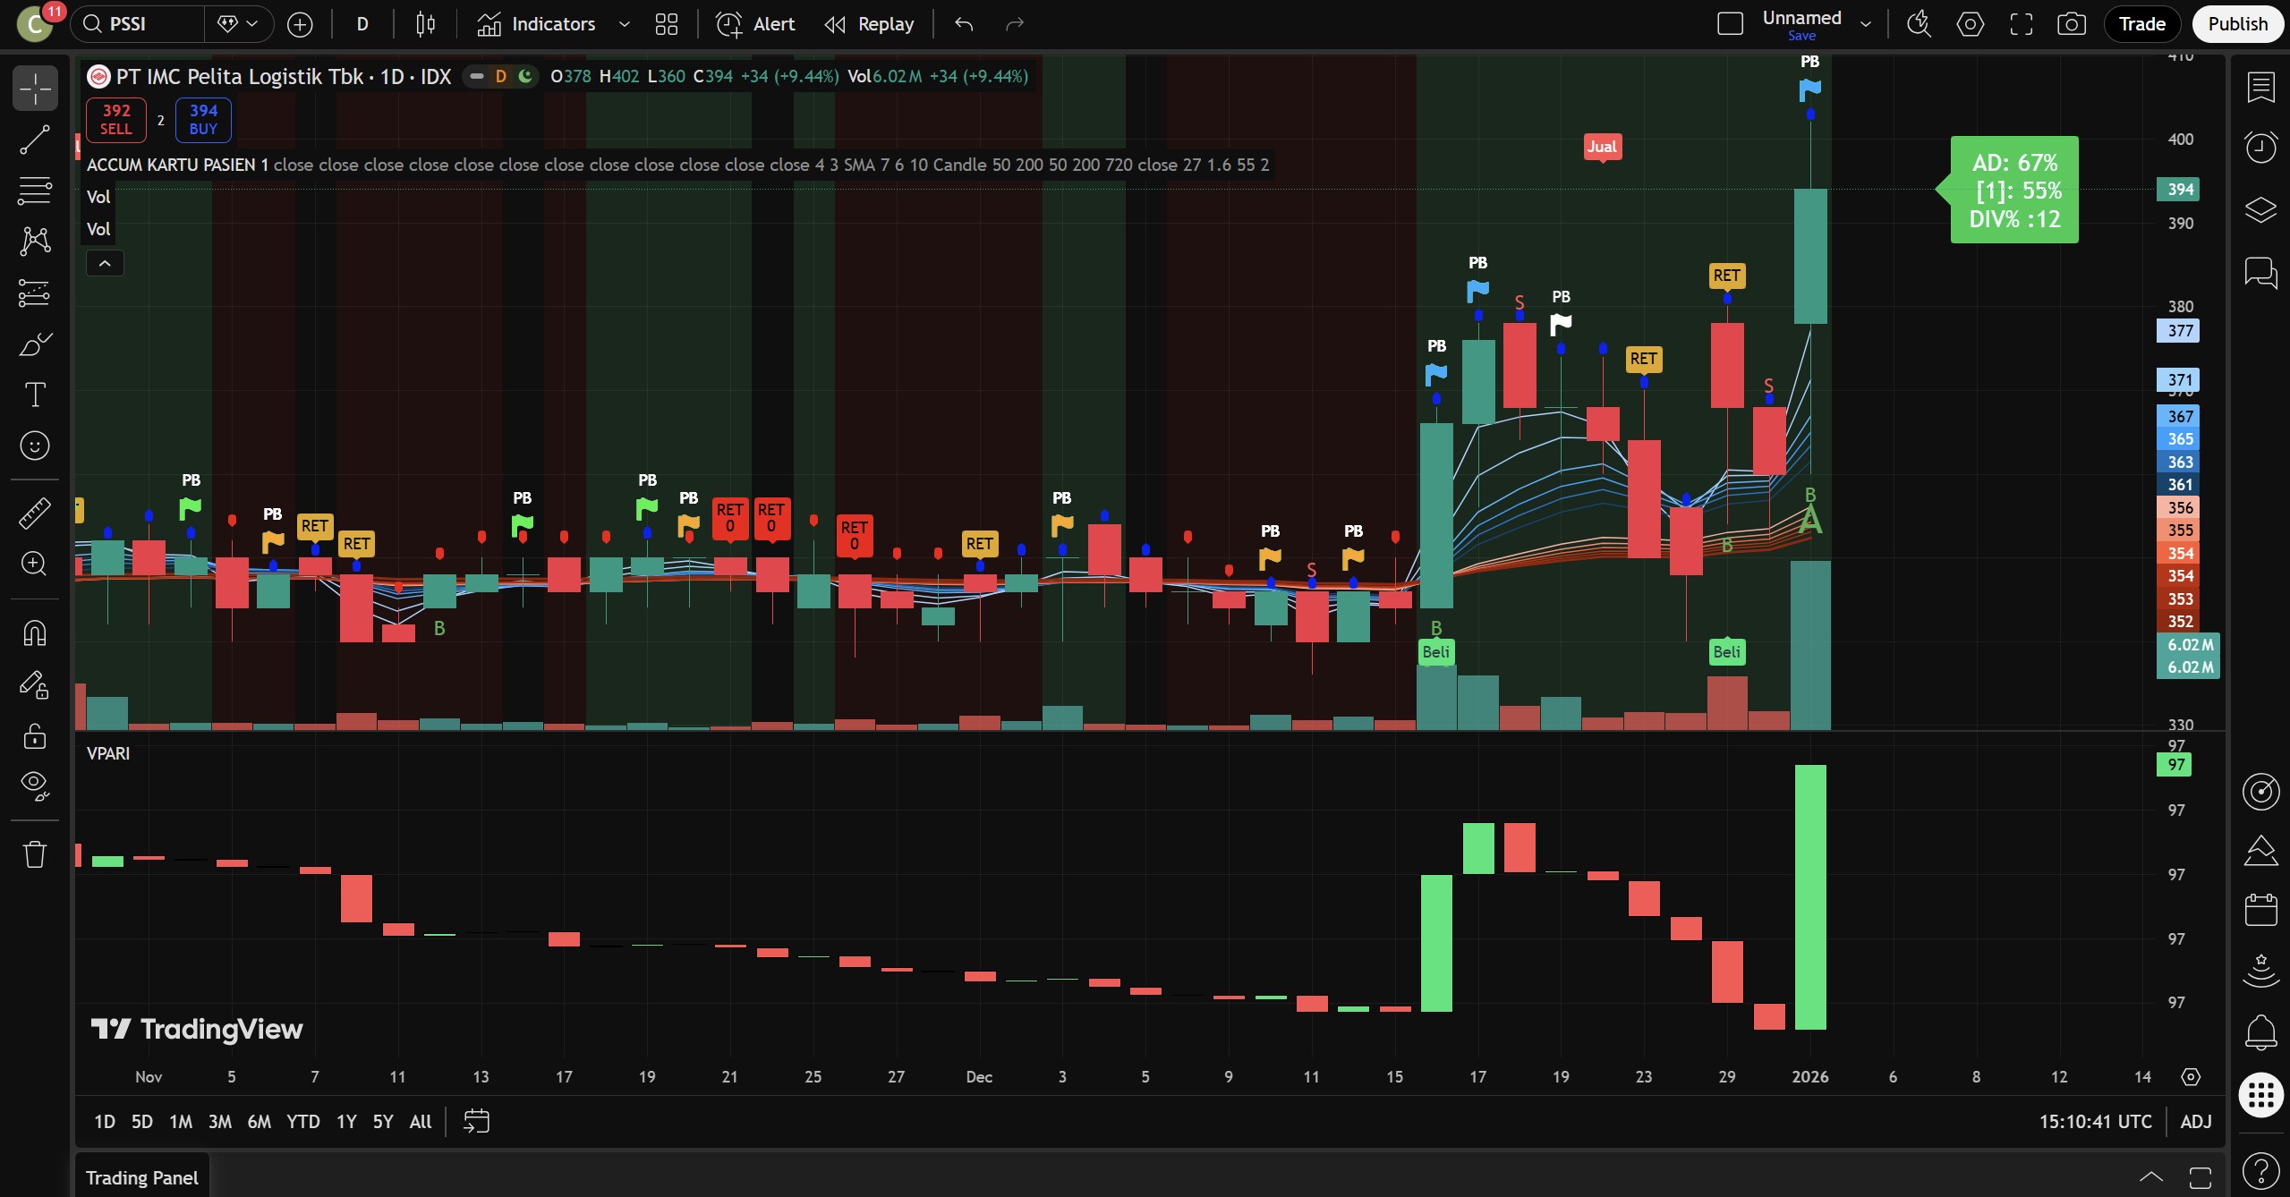2290x1197 pixels.
Task: Click the Publish button
Action: click(x=2236, y=24)
